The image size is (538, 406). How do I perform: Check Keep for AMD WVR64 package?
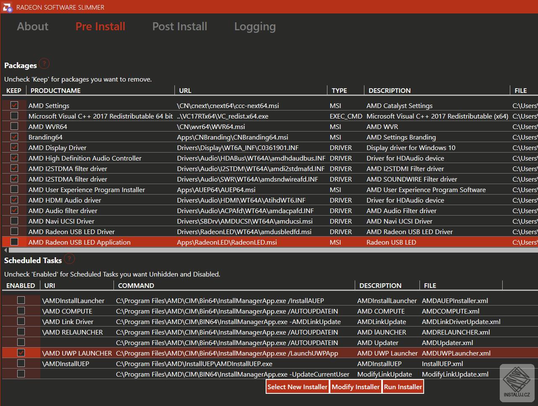click(x=14, y=126)
